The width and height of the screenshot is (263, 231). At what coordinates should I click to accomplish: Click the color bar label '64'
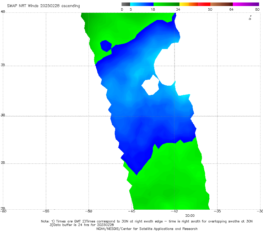[x=231, y=9]
